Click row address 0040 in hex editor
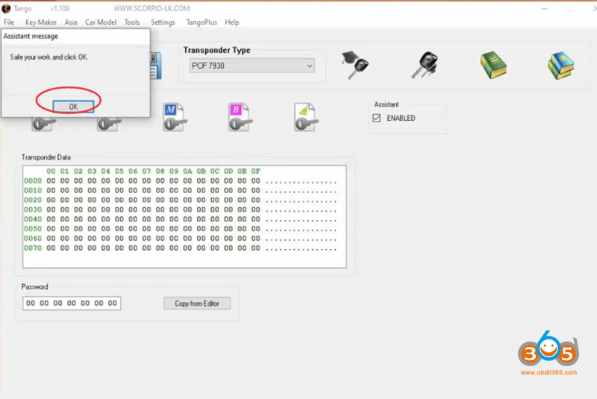 tap(33, 219)
